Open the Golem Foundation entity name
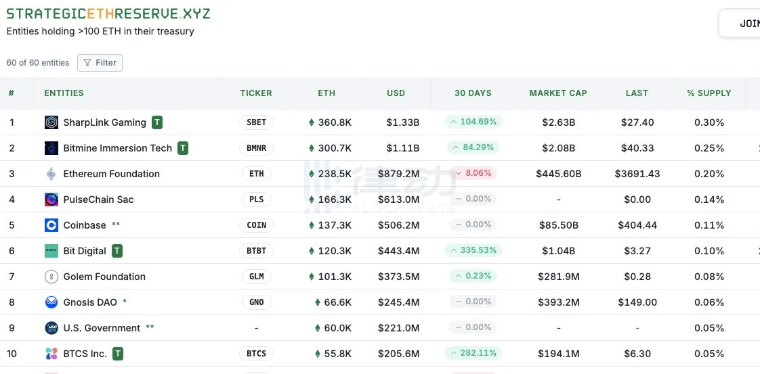The width and height of the screenshot is (760, 374). (x=104, y=277)
